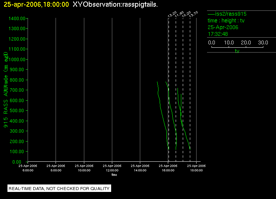The image size is (276, 199).
Task: Click the 0.00 altitude axis label
Action: (17, 162)
